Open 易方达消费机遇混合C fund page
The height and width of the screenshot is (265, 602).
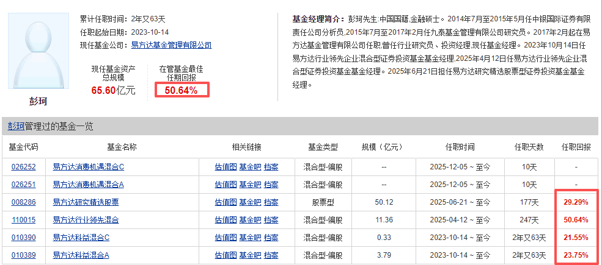click(x=88, y=167)
